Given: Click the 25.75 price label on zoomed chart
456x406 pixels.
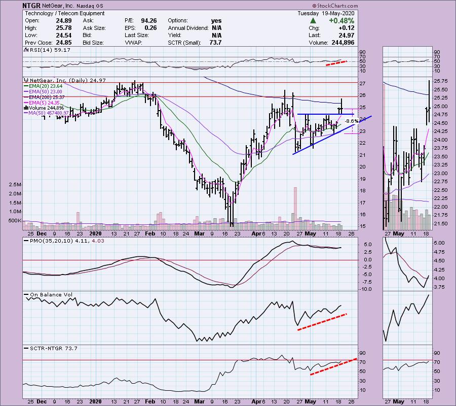Looking at the screenshot, I should [441, 81].
